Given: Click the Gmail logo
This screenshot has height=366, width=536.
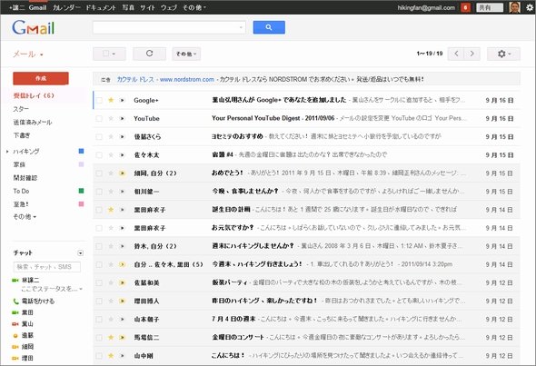Looking at the screenshot, I should (33, 27).
